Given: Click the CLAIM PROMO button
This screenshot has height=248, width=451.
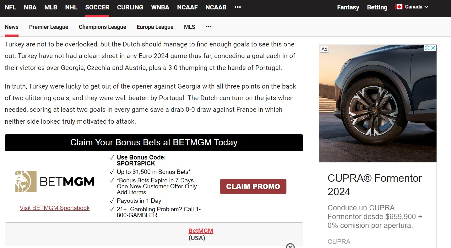Looking at the screenshot, I should [x=253, y=186].
